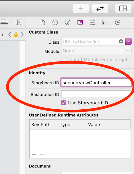
Task: Add a user defined runtime attribute
Action: click(34, 155)
